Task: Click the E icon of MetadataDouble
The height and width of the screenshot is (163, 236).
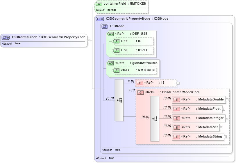Action: (176, 100)
